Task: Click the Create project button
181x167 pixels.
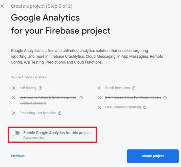Action: [x=152, y=156]
